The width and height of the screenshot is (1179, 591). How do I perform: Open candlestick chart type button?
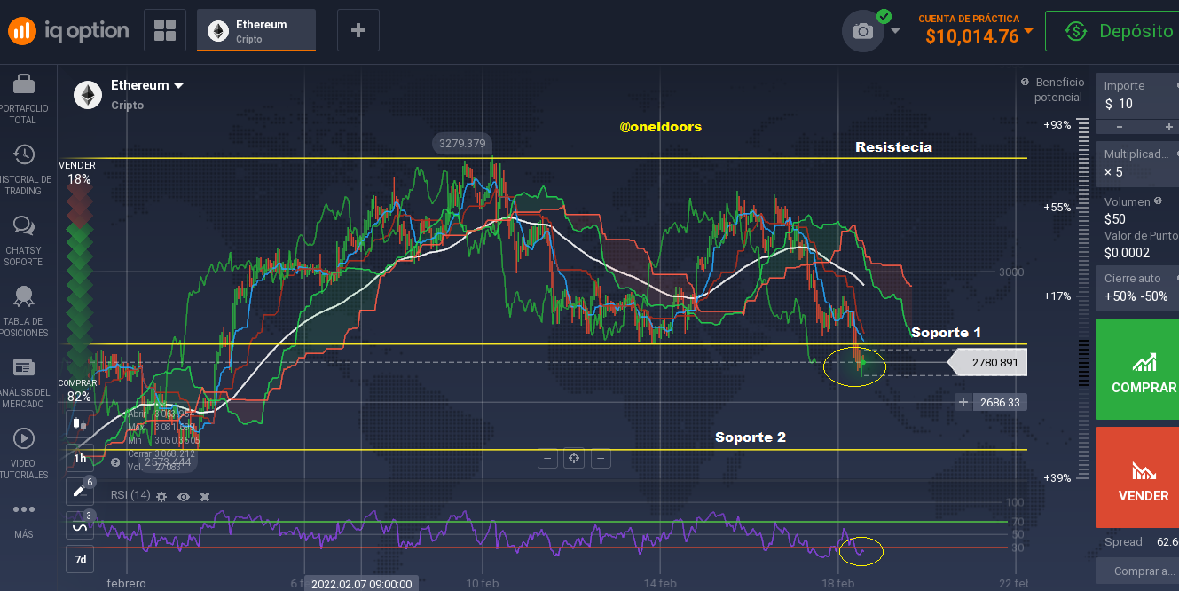click(80, 424)
